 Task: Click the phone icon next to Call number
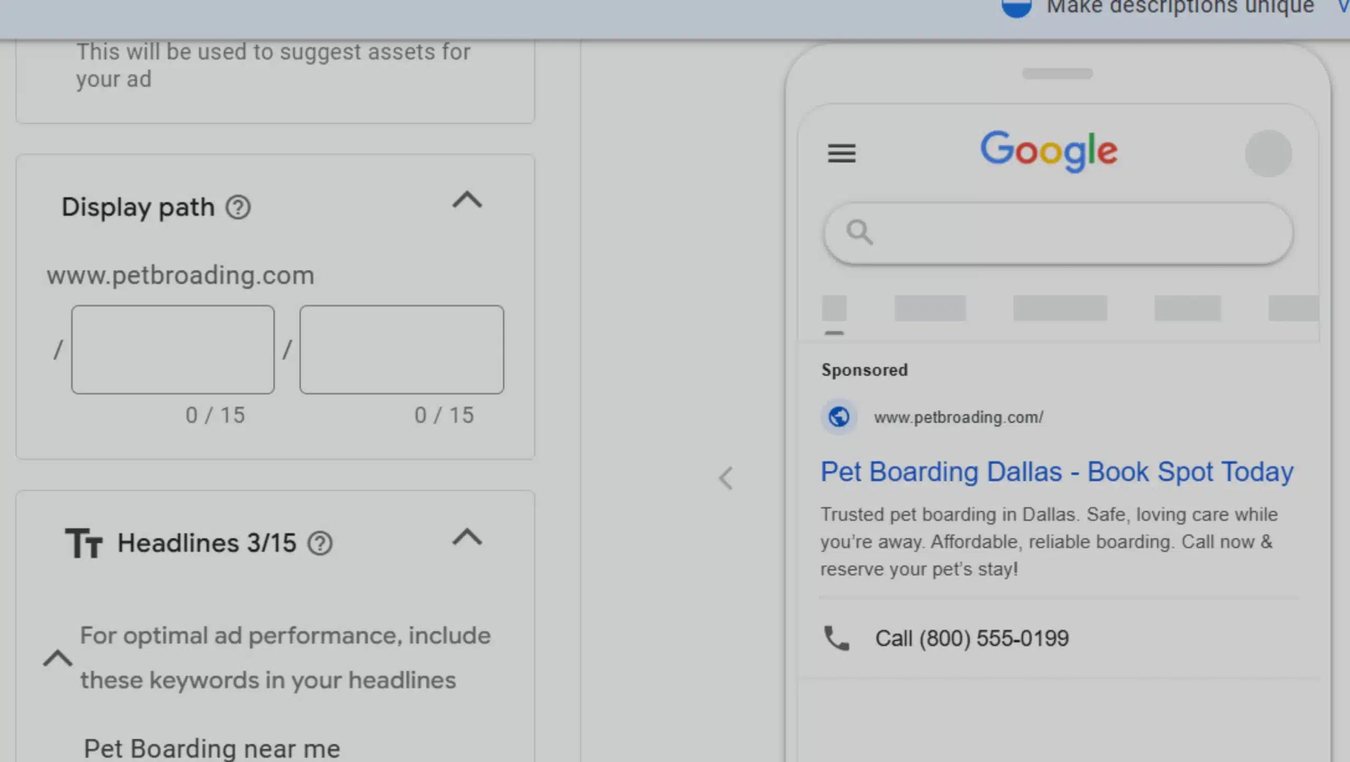[836, 638]
